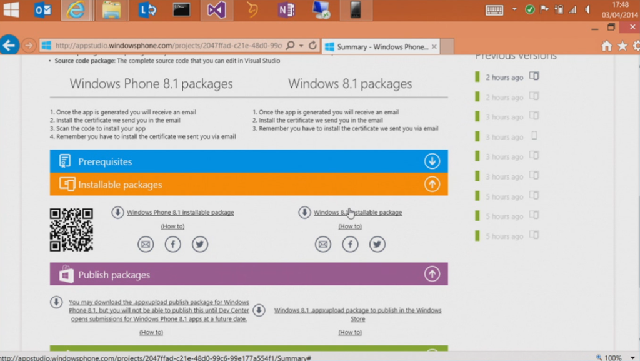Go to the browser Home page
640x361 pixels.
tap(607, 46)
